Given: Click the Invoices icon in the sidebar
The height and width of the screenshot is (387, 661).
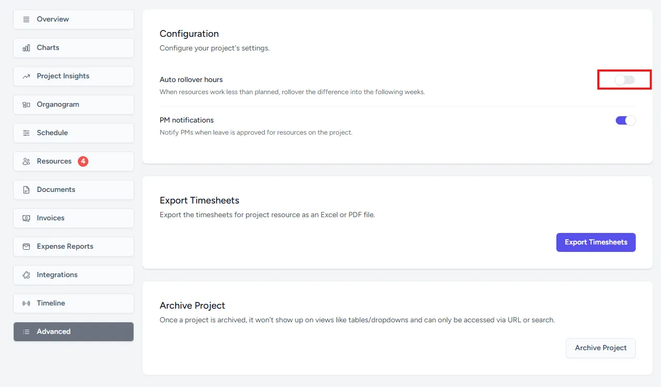Looking at the screenshot, I should pos(26,218).
